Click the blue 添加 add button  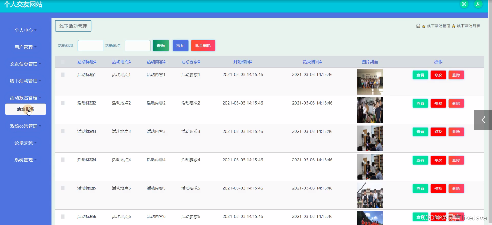click(180, 46)
